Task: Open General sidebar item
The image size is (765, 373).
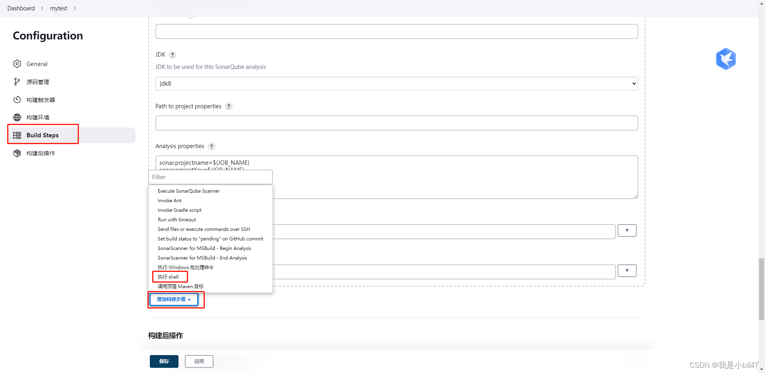Action: pyautogui.click(x=72, y=64)
